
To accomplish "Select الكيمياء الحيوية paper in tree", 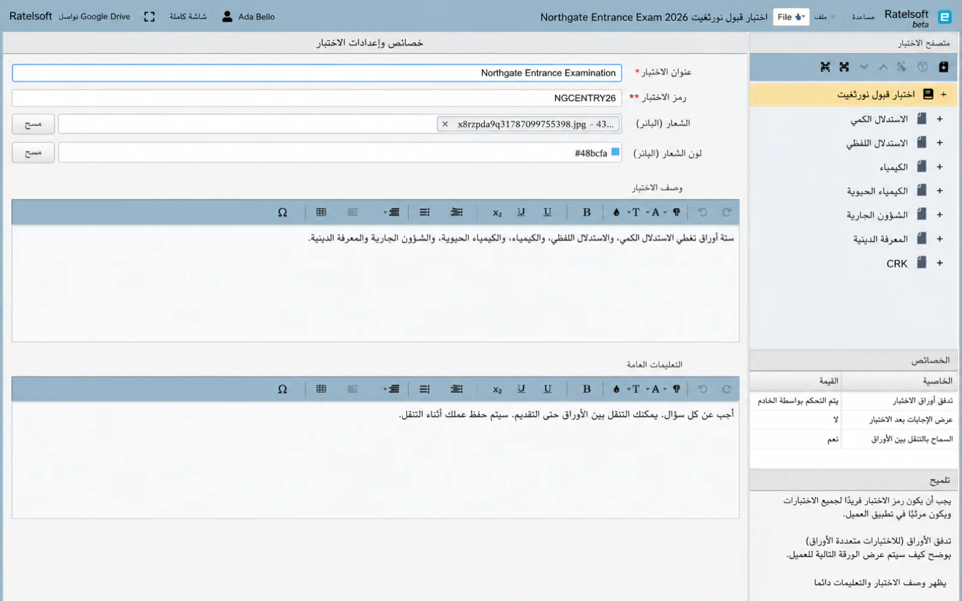I will coord(877,191).
